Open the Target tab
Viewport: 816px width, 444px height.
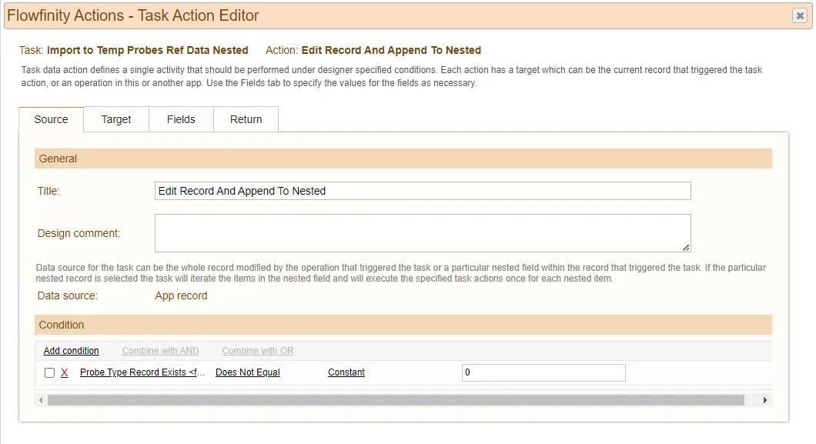point(116,119)
